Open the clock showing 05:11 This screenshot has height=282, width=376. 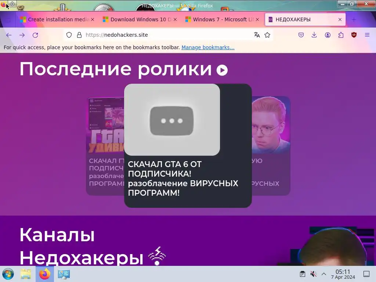coord(343,274)
